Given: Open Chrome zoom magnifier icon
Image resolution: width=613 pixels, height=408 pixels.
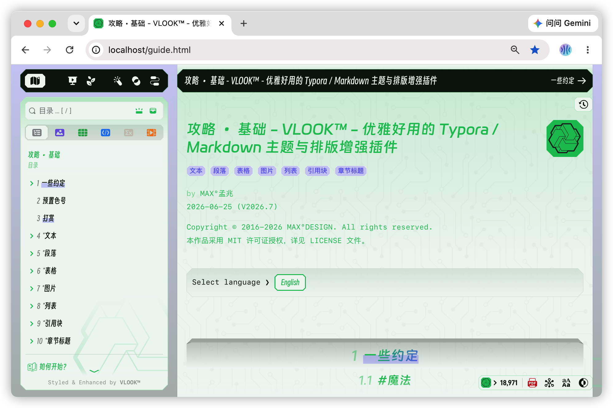Looking at the screenshot, I should [515, 50].
